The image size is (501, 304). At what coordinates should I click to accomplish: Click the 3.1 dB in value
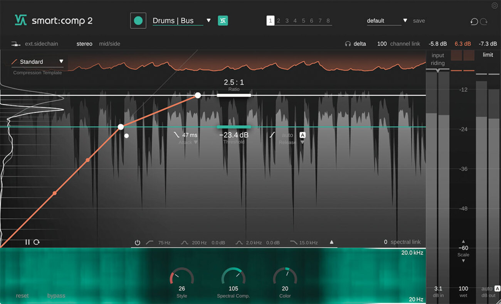[438, 289]
